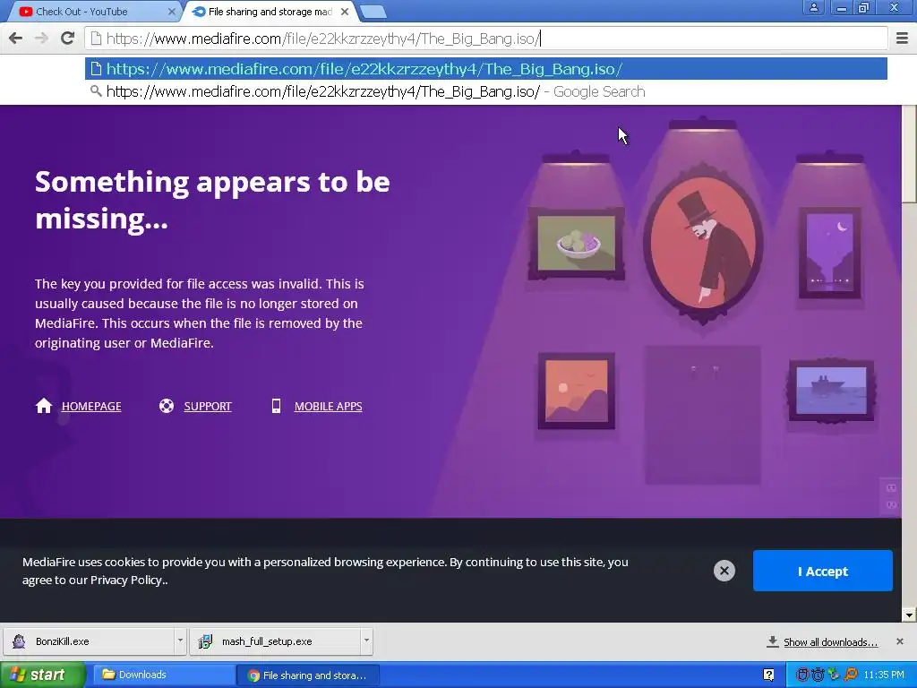
Task: Click the BonziKill.exe download icon
Action: coord(19,641)
